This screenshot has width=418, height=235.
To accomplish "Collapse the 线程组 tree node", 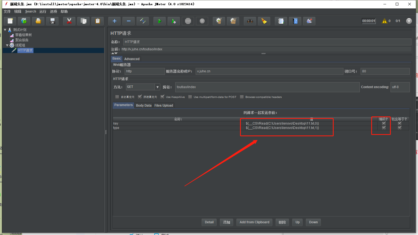I will click(x=7, y=45).
